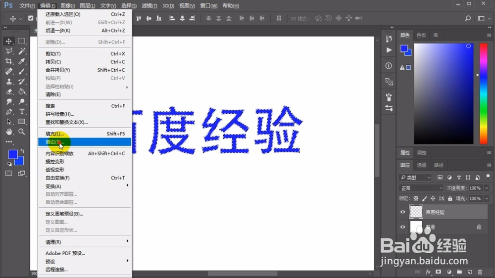Screen dimensions: 495x278
Task: Add layer mask icon
Action: tap(439, 272)
